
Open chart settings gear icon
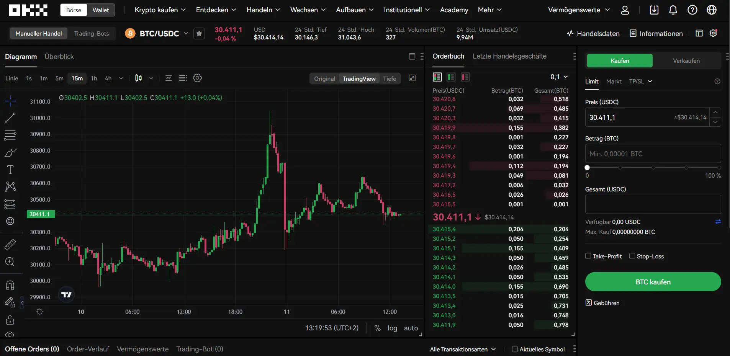[197, 78]
